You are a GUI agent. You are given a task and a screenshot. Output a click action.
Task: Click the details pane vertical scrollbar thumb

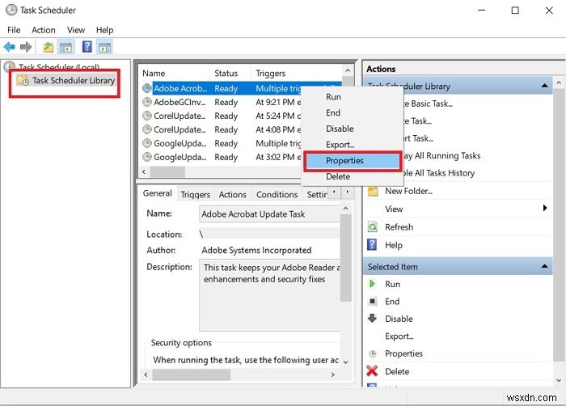coord(345,258)
